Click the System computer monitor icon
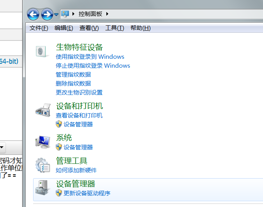 [x=42, y=142]
